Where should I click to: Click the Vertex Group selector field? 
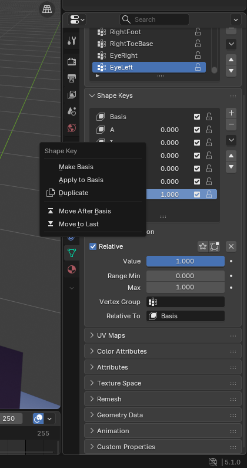(x=185, y=302)
